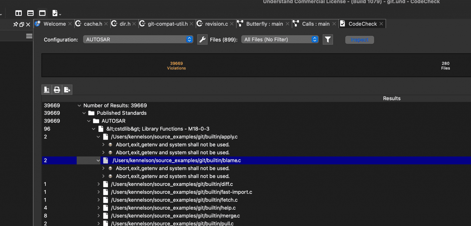This screenshot has width=471, height=226.
Task: Expand the builtin/diff.c results entry
Action: [x=98, y=184]
